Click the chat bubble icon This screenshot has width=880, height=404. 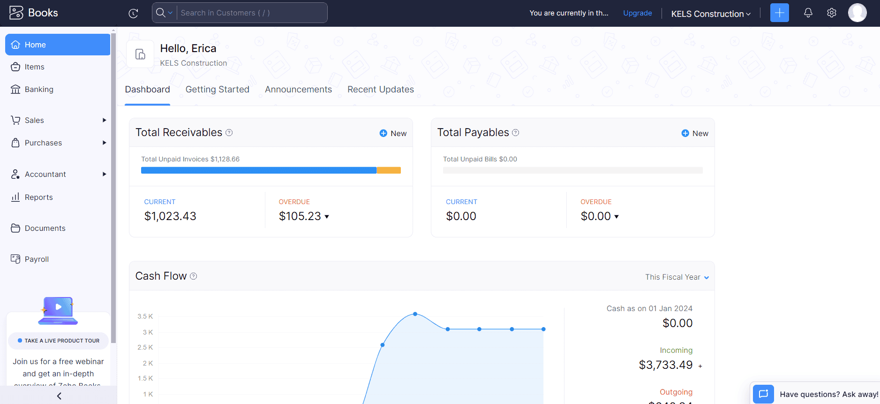[x=763, y=394]
